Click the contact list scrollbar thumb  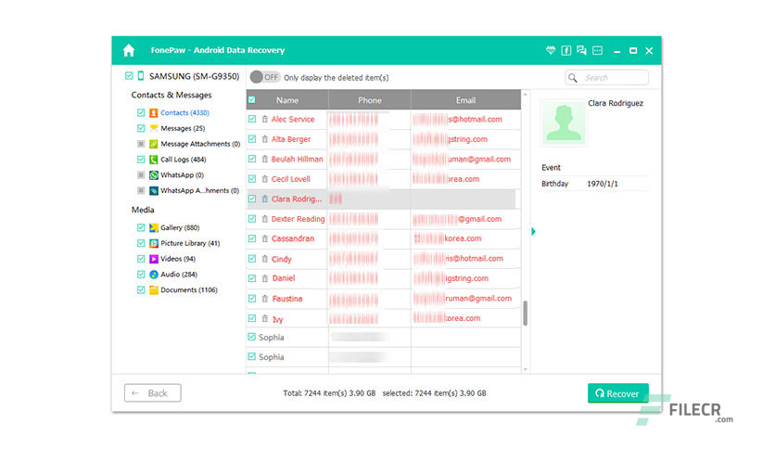click(x=525, y=313)
